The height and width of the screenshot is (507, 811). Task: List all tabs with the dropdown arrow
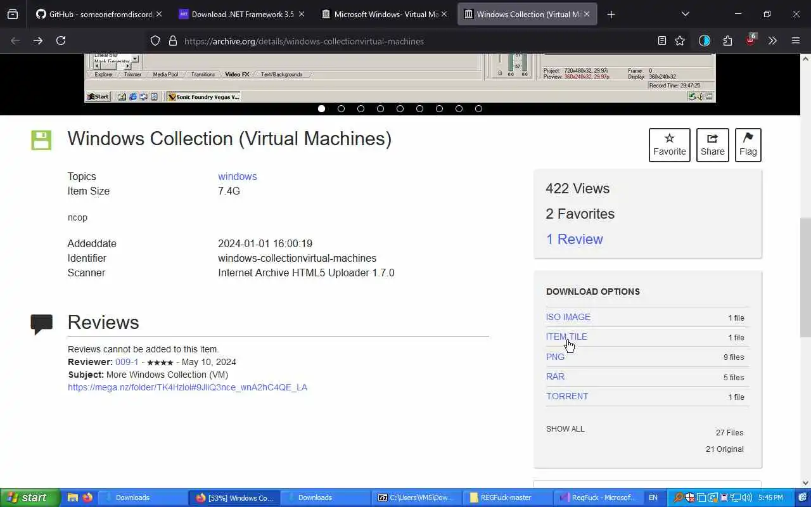tap(685, 14)
